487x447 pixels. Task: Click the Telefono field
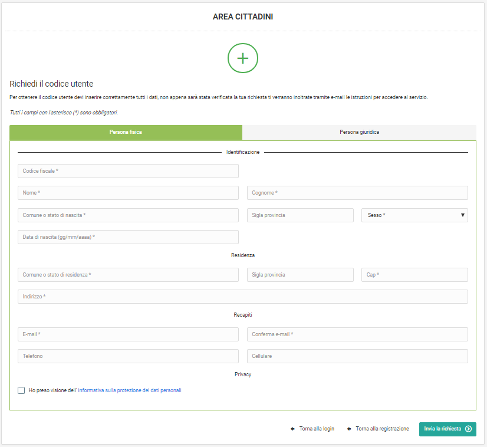click(128, 356)
